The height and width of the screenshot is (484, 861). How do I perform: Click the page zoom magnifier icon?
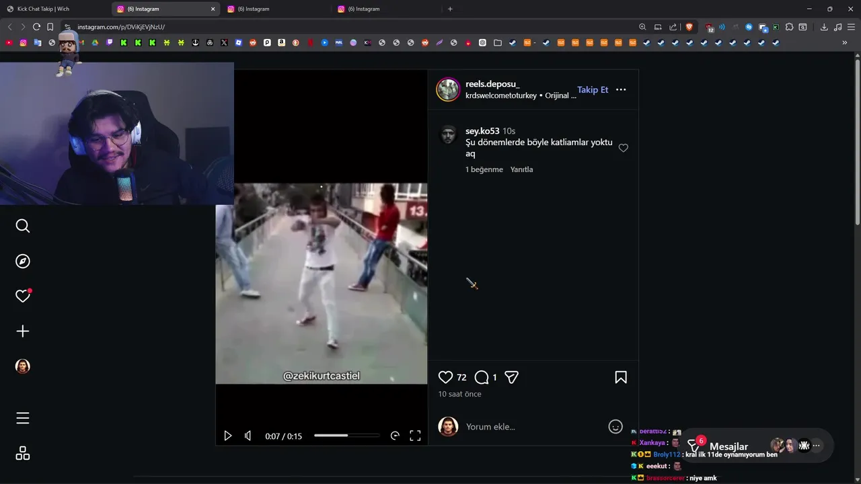pos(642,27)
